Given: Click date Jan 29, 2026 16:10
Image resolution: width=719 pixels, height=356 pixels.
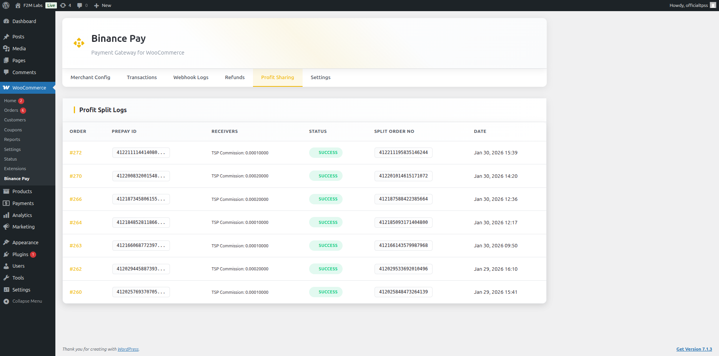Looking at the screenshot, I should (496, 269).
